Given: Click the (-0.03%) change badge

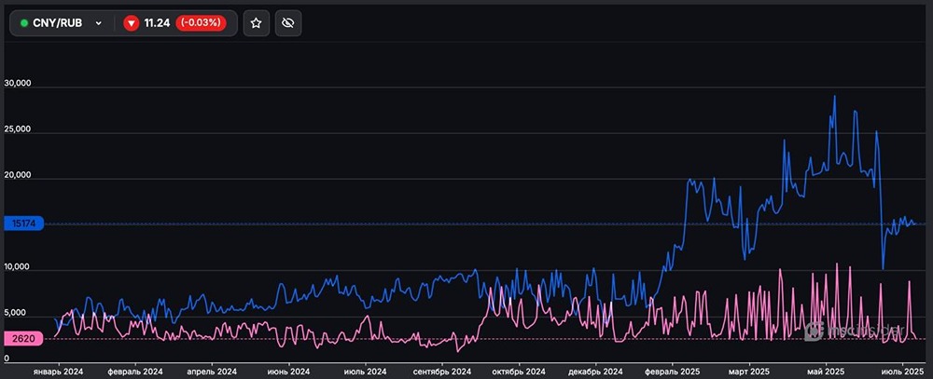Looking at the screenshot, I should point(202,22).
